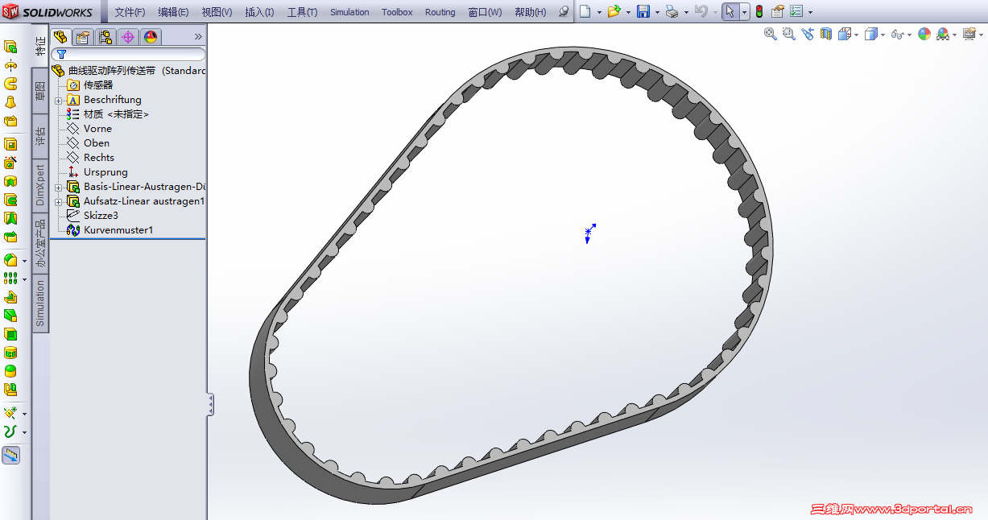Click the Reference Geometry icon

coord(10,413)
